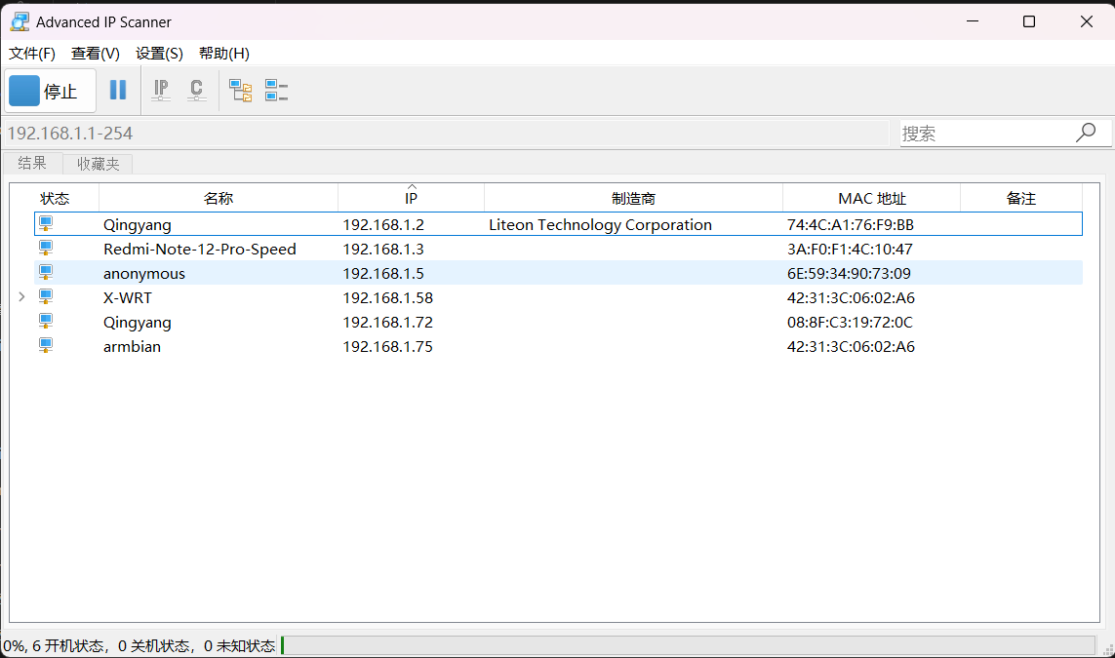
Task: Click the 停止 stop scan button
Action: (50, 91)
